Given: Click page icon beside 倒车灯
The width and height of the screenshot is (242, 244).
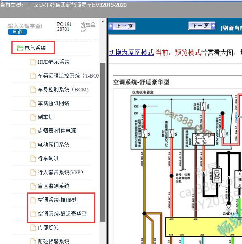Looking at the screenshot, I should click(33, 117).
